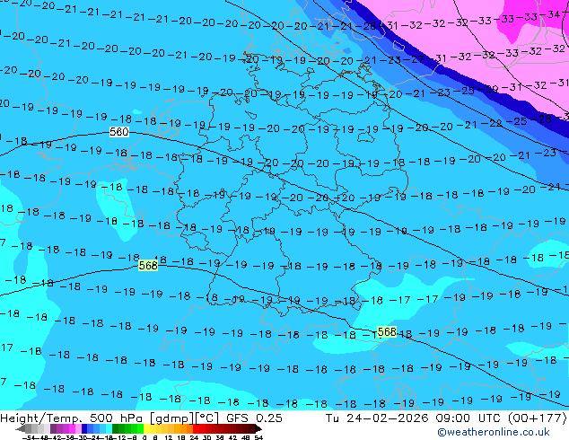Click the yellow swatch at 0 in the legend
The width and height of the screenshot is (569, 440).
click(x=147, y=428)
